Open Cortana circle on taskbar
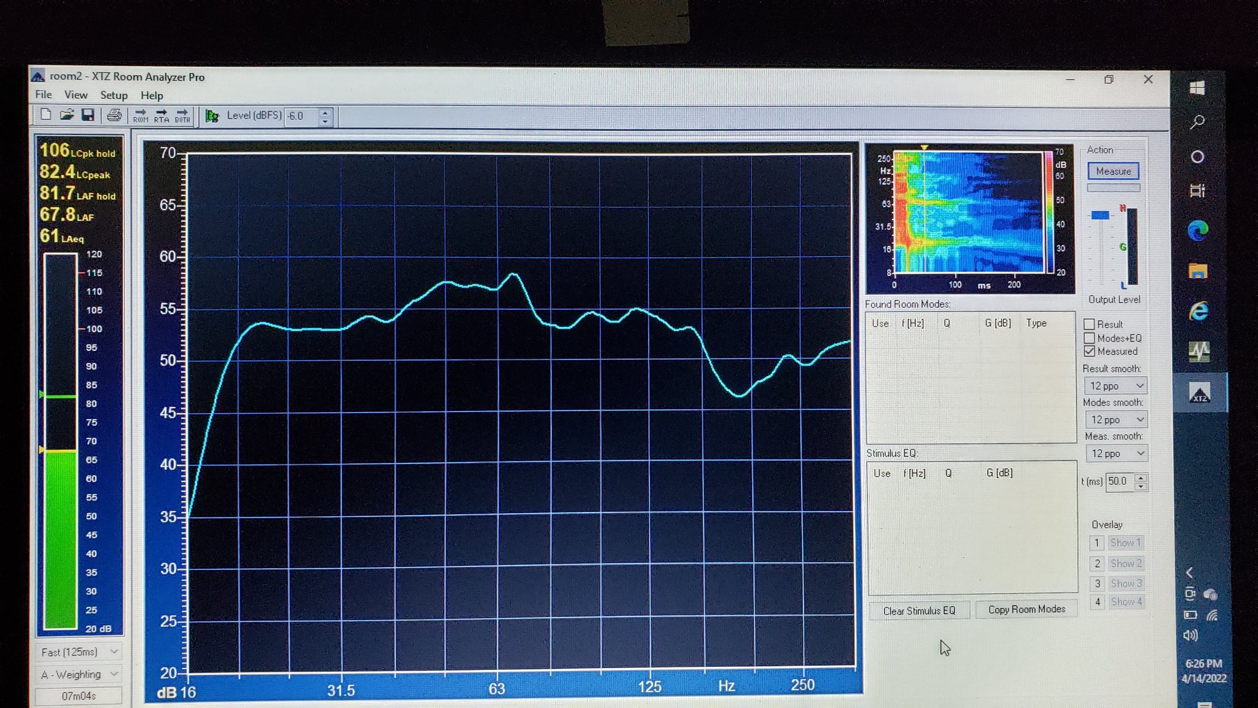 (1197, 157)
